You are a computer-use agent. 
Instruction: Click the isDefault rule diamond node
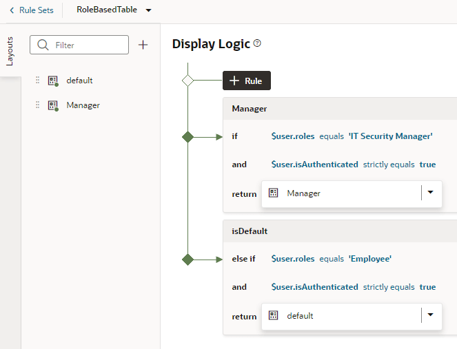click(187, 260)
